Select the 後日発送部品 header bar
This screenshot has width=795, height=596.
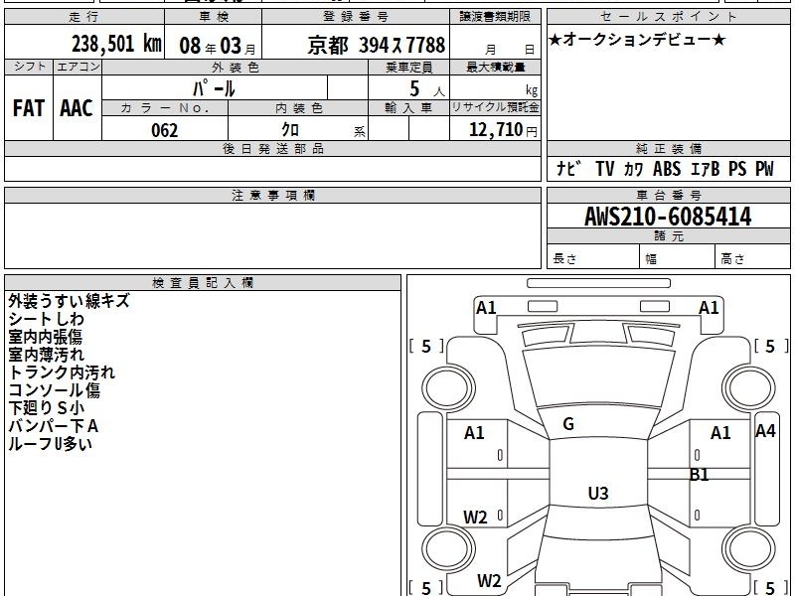pos(272,149)
